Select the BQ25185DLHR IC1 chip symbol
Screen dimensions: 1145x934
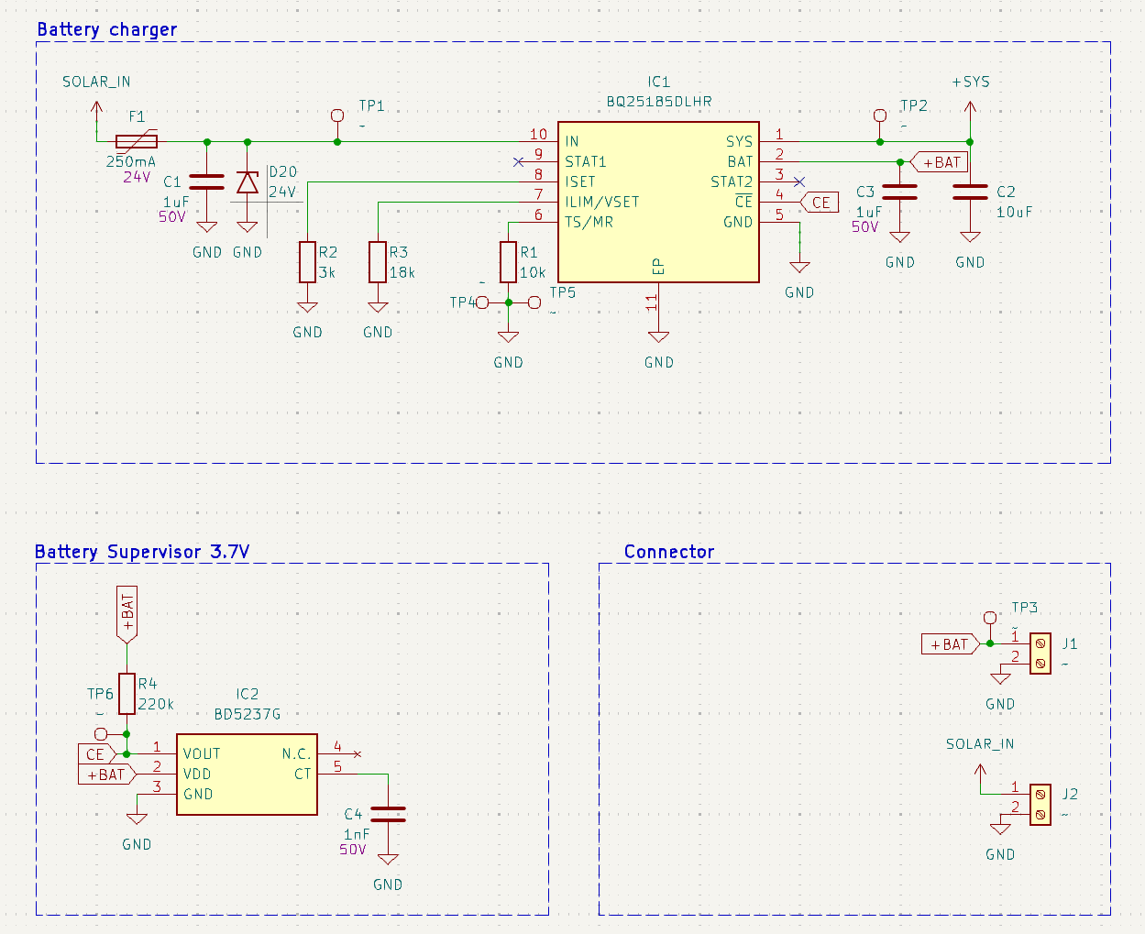658,202
